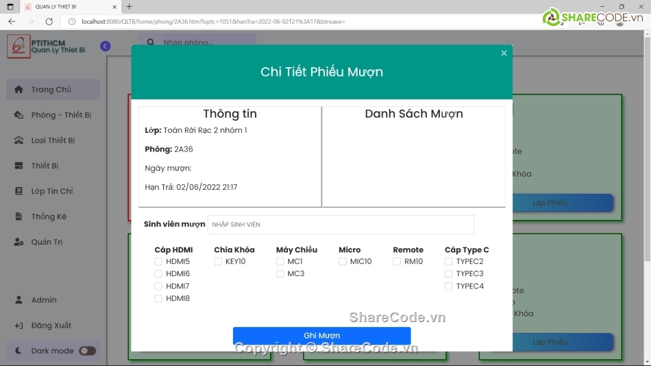The height and width of the screenshot is (366, 651).
Task: Click the Đăng Xuất logout icon
Action: (19, 326)
